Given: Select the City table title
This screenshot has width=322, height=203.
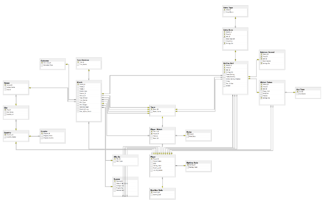Looking at the screenshot, I should (6, 108).
